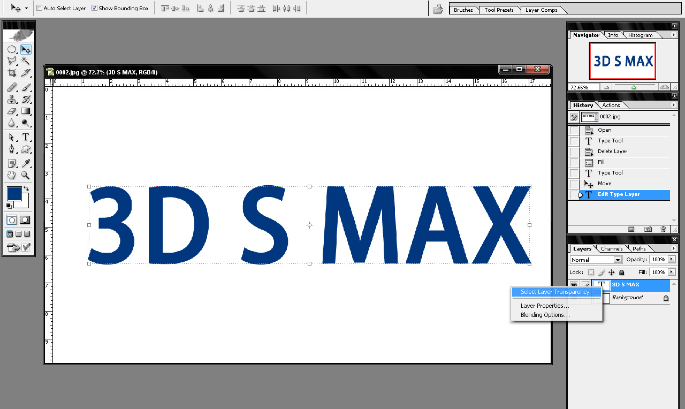The height and width of the screenshot is (409, 685).
Task: Open the Opacity slider arrow
Action: coord(672,260)
